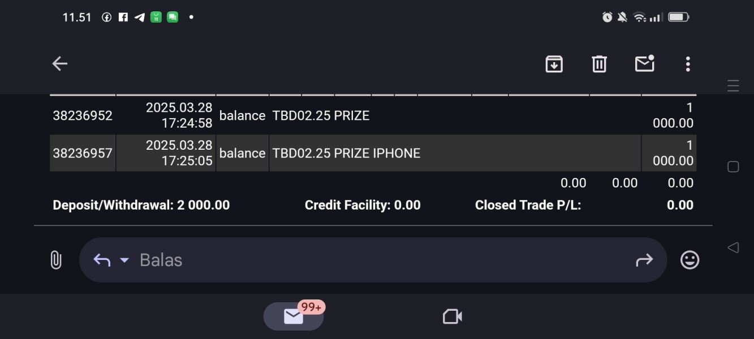The image size is (754, 339).
Task: Select the TBD02.25 PRIZE IPHONE row
Action: (x=346, y=153)
